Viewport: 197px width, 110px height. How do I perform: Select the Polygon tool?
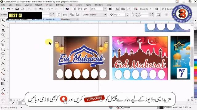tap(3, 58)
